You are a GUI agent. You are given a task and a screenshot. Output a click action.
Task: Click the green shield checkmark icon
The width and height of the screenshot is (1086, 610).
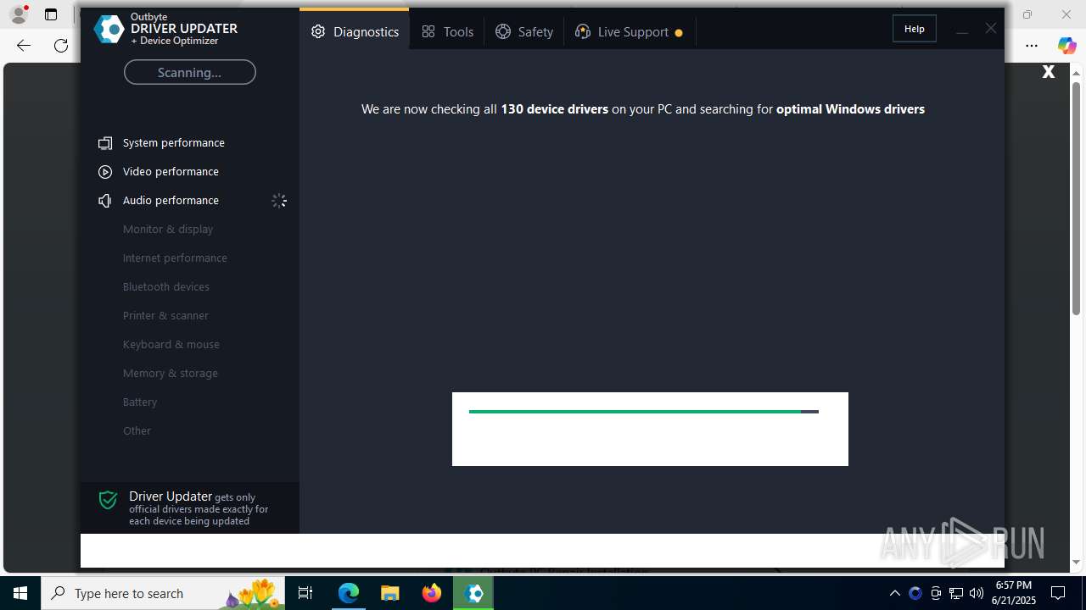click(x=108, y=500)
